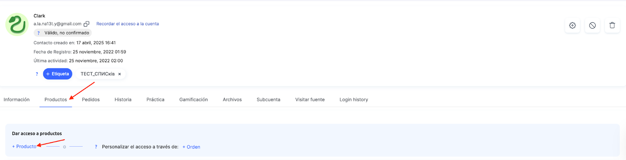Go to the Historia tab
The image size is (626, 160).
(x=123, y=100)
